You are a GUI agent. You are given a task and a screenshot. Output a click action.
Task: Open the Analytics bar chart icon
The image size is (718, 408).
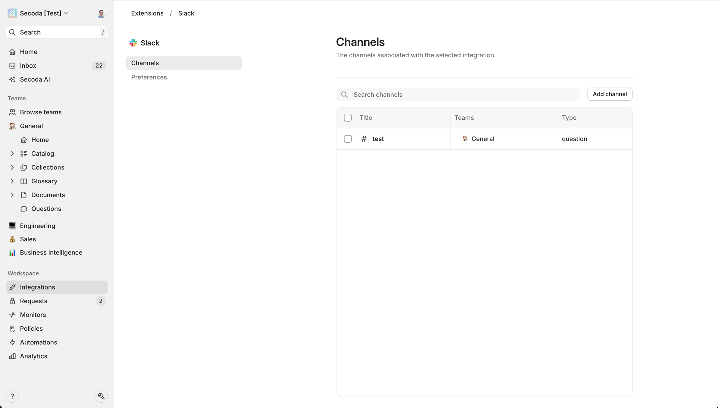tap(12, 356)
